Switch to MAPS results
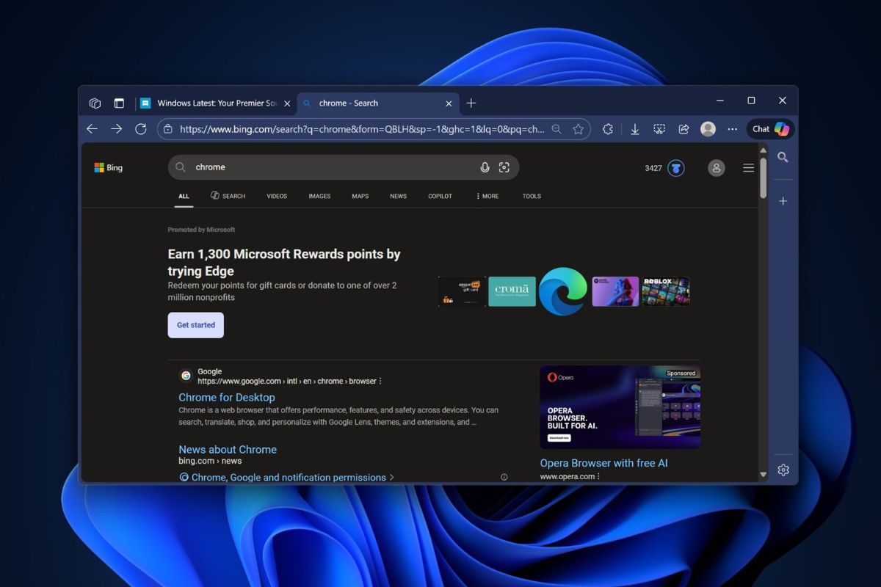Viewport: 881px width, 587px height. click(x=360, y=196)
